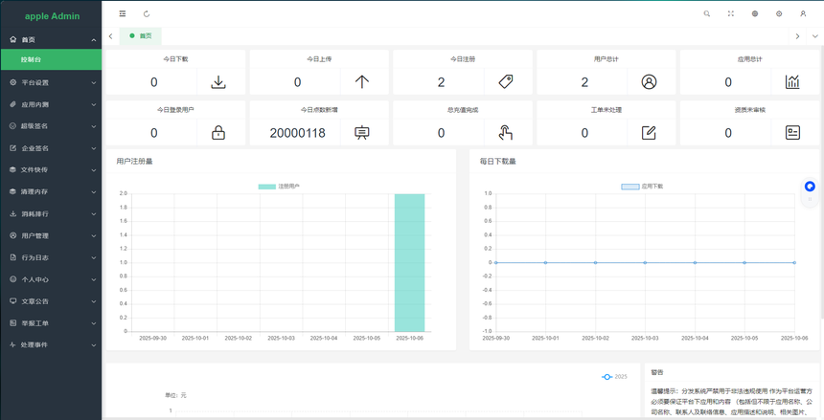Click the floating blue chat button

click(810, 187)
